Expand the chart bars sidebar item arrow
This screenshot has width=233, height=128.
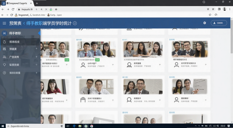(x=37, y=49)
